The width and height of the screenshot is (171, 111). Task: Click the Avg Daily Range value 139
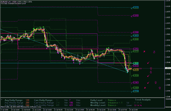pyautogui.click(x=27, y=100)
